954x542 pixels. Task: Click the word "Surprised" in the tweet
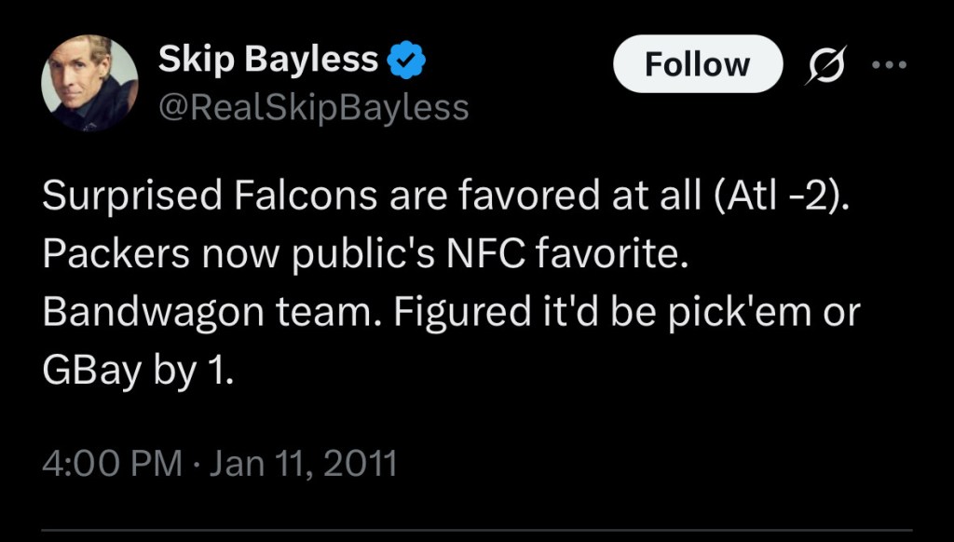[132, 196]
